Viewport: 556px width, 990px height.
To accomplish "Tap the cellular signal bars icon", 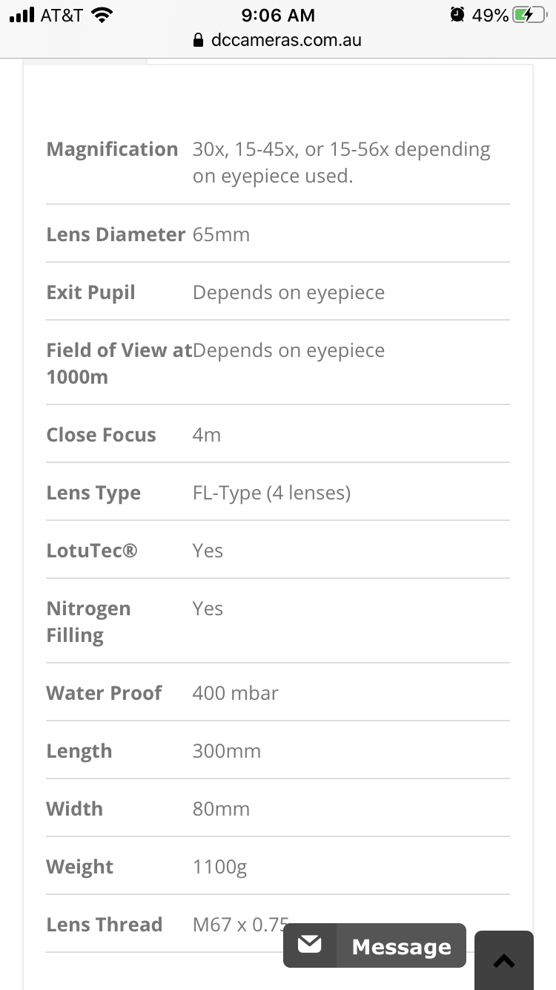I will [x=22, y=15].
